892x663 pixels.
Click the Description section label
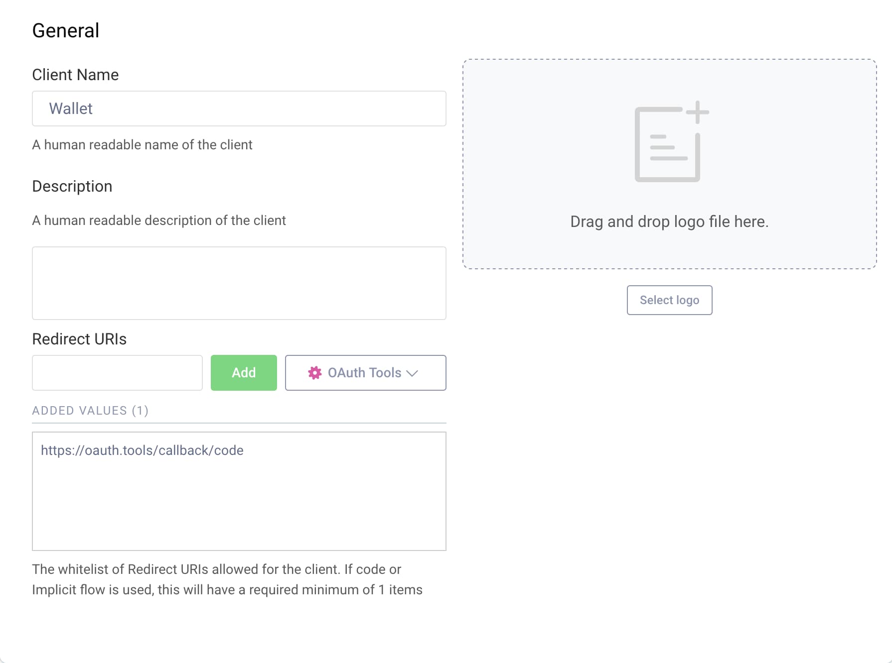[72, 187]
